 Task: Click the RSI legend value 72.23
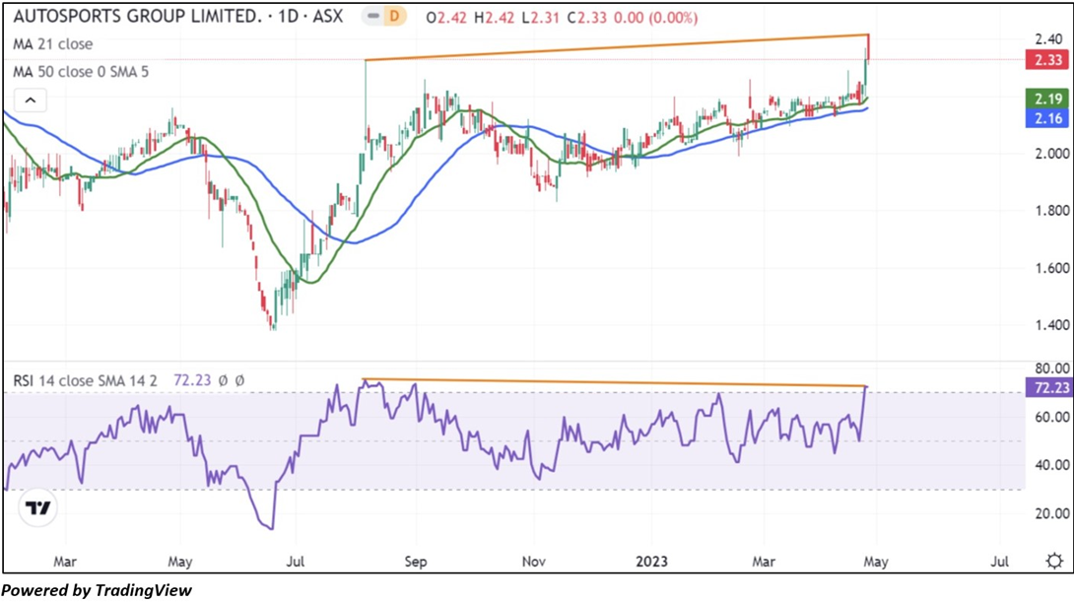(192, 380)
